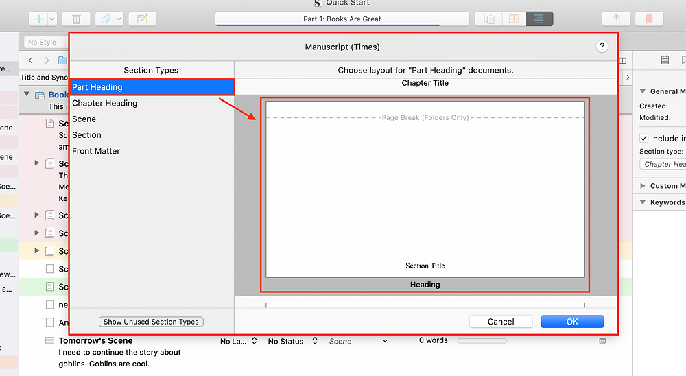
Task: Click the Cancel button
Action: tap(501, 322)
